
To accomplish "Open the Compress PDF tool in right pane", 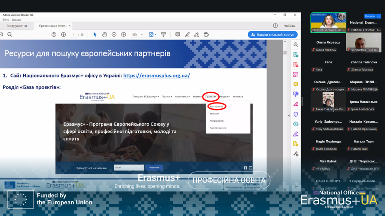I will (x=296, y=124).
